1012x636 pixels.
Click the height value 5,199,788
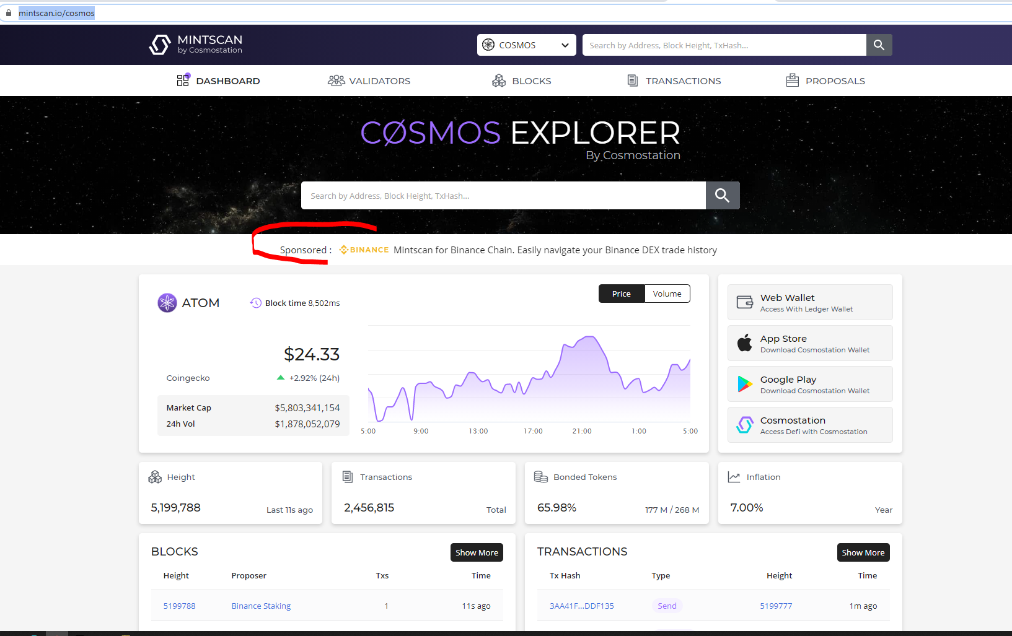tap(176, 507)
